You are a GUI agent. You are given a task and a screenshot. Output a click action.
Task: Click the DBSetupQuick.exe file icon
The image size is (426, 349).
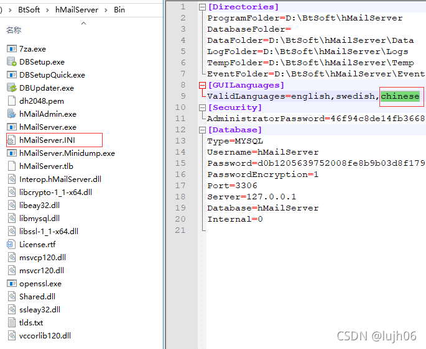tap(11, 75)
